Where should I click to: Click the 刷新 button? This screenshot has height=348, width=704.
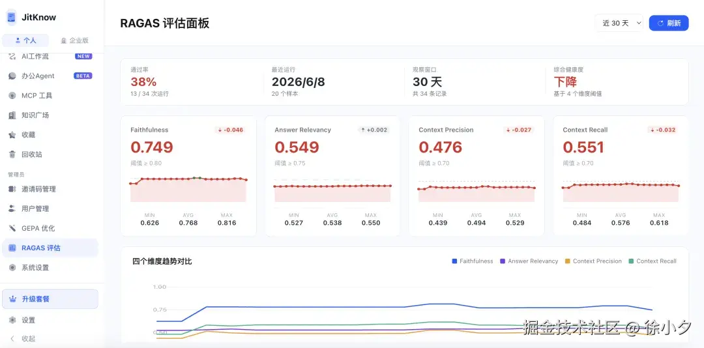(x=669, y=23)
